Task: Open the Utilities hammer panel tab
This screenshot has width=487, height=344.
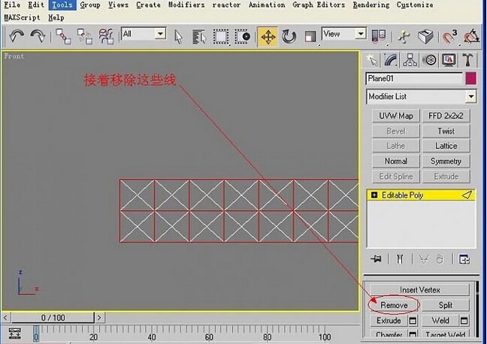Action: tap(467, 60)
